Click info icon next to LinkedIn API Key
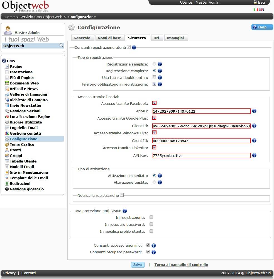 [x=254, y=155]
